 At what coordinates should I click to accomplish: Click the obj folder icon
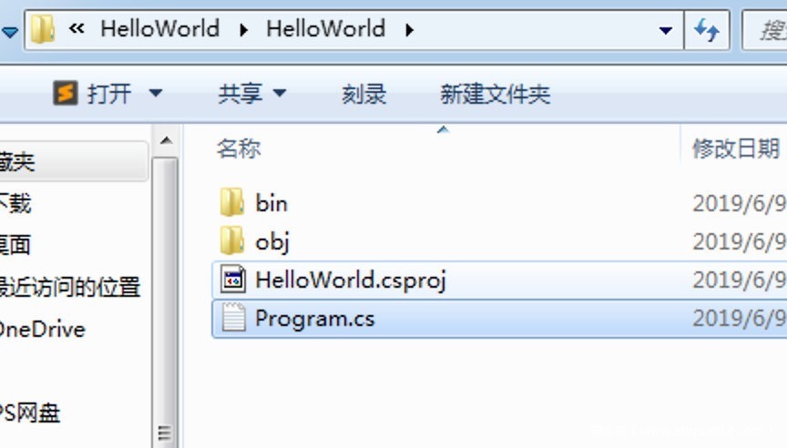coord(232,241)
